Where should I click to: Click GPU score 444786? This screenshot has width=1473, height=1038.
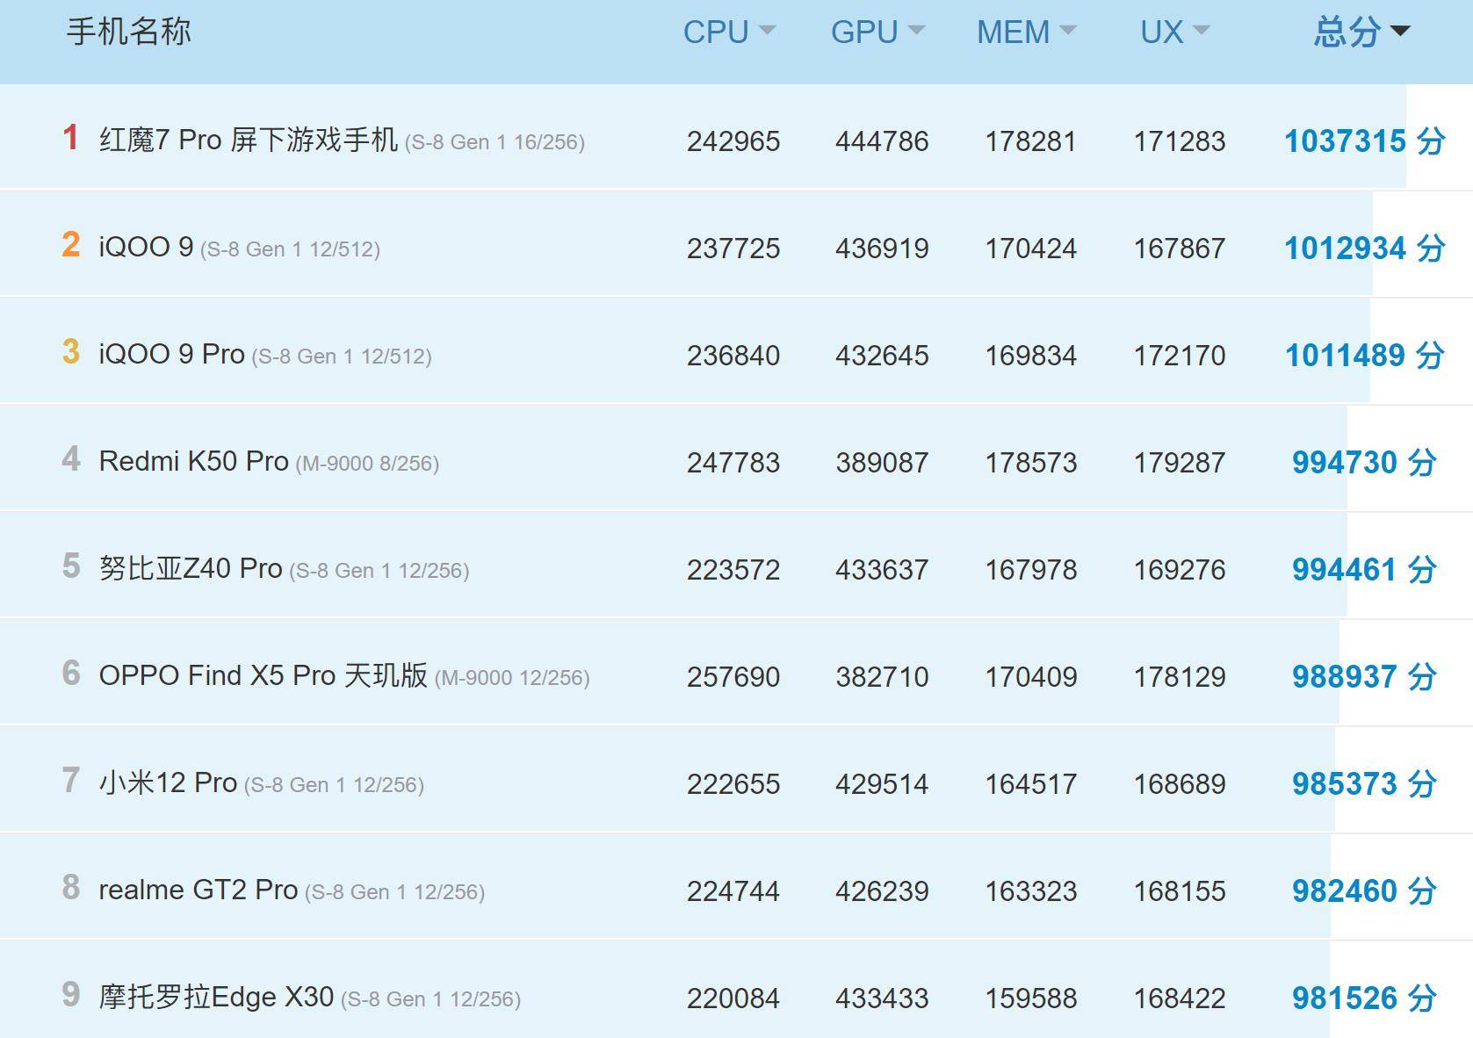pos(882,141)
